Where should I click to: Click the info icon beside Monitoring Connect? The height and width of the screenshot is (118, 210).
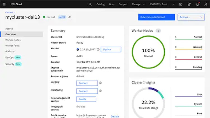100,91
